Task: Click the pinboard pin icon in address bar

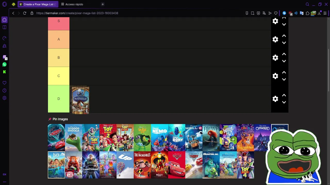Action: point(247,13)
